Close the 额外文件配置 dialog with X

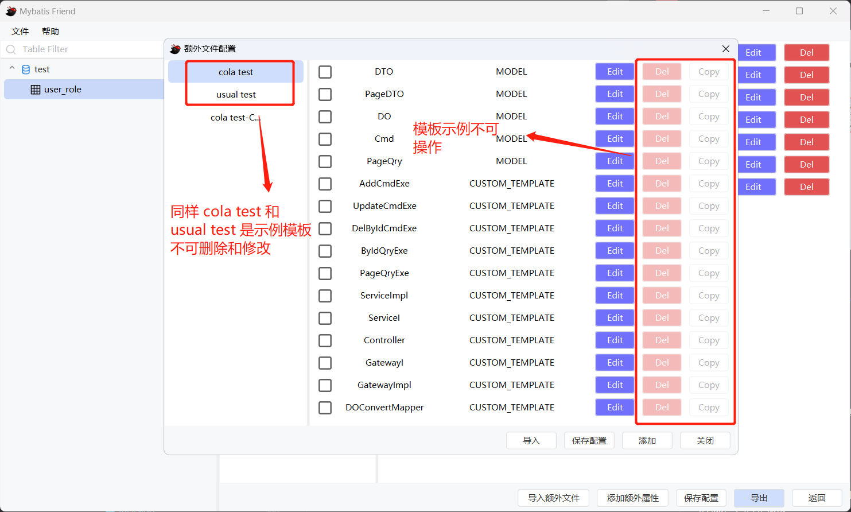[726, 49]
